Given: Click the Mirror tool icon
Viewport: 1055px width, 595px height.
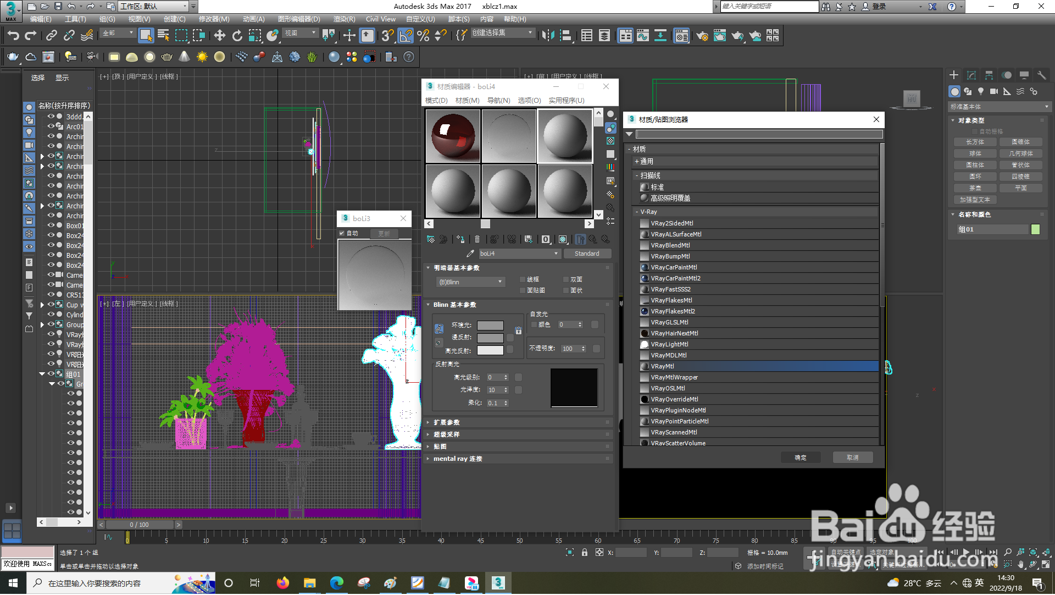Looking at the screenshot, I should coord(547,36).
